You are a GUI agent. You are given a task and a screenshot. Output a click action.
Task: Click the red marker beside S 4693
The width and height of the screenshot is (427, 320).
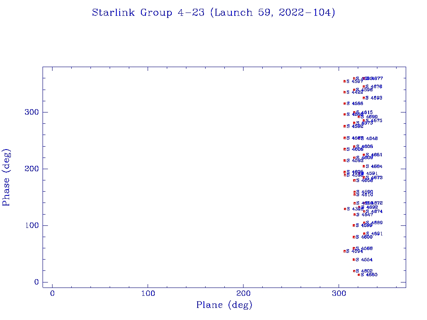(x=364, y=98)
